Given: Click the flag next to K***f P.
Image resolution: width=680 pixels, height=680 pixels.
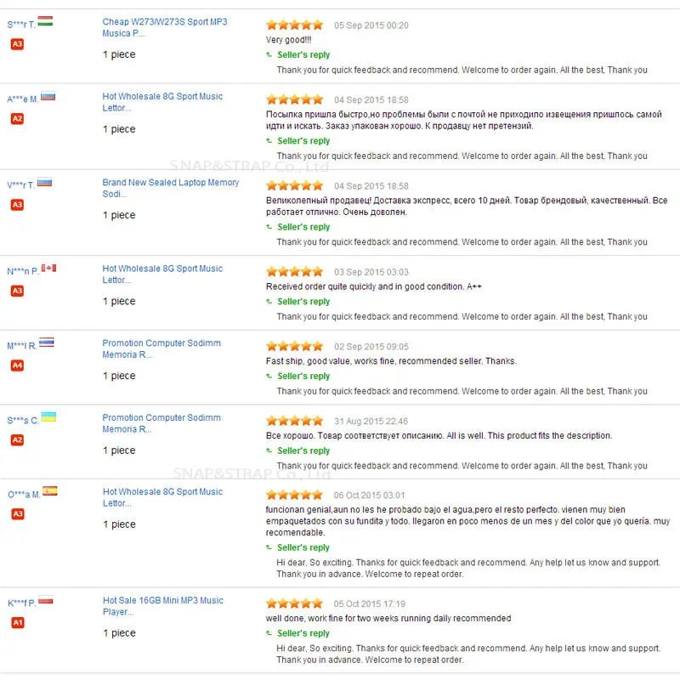Looking at the screenshot, I should 46,599.
